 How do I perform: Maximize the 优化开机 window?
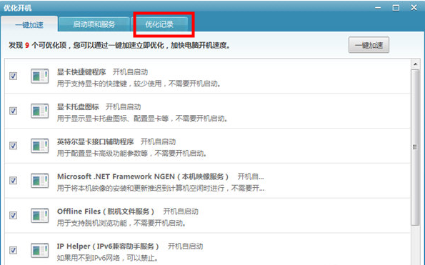click(396, 8)
